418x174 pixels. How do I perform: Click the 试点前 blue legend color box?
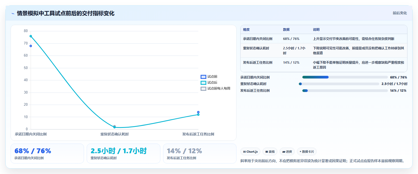tap(203, 77)
